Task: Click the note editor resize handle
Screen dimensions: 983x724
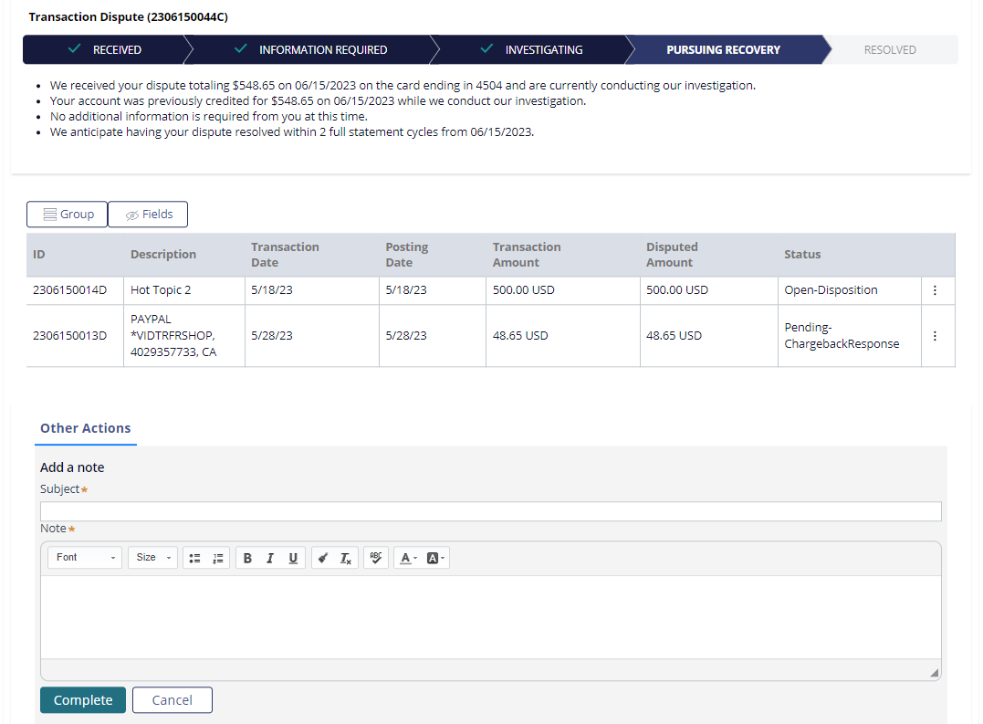Action: coord(934,673)
